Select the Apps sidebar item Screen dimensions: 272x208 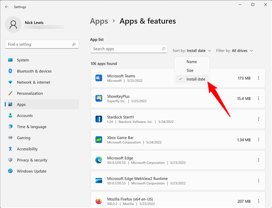pos(42,104)
